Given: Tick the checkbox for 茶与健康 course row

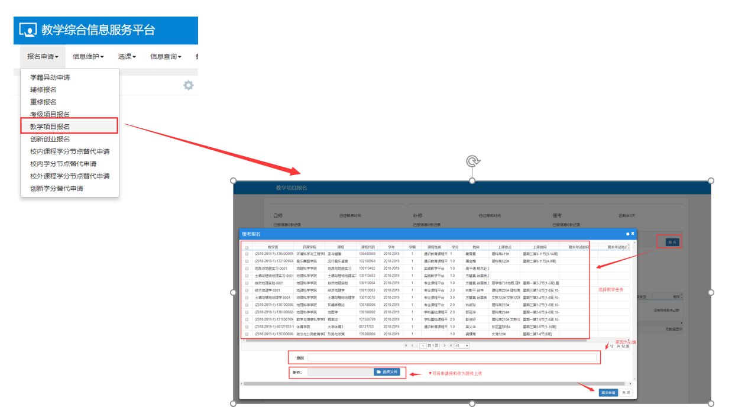Looking at the screenshot, I should (x=247, y=254).
